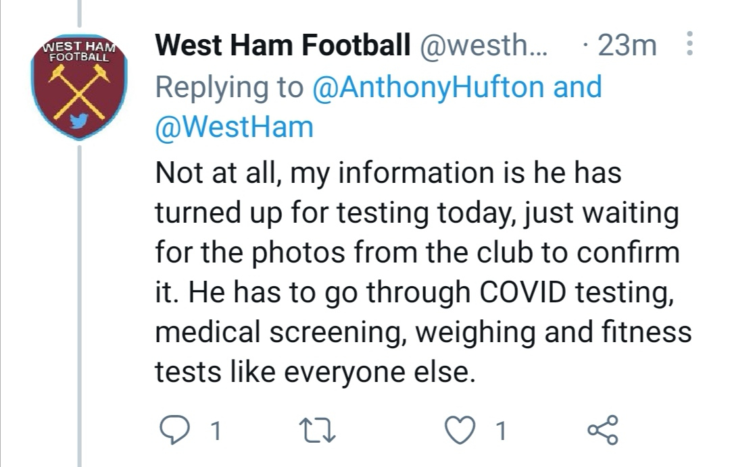Open the three-dot more options menu

[689, 45]
